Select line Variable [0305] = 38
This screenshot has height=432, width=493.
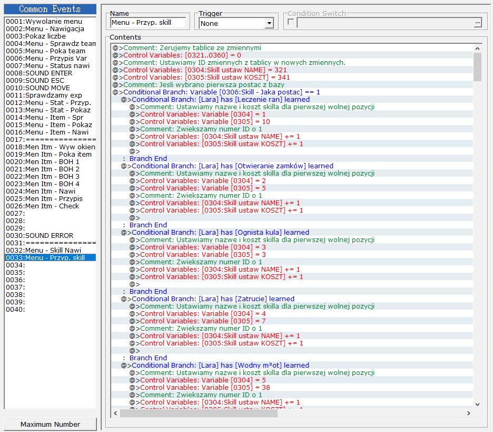click(292, 388)
